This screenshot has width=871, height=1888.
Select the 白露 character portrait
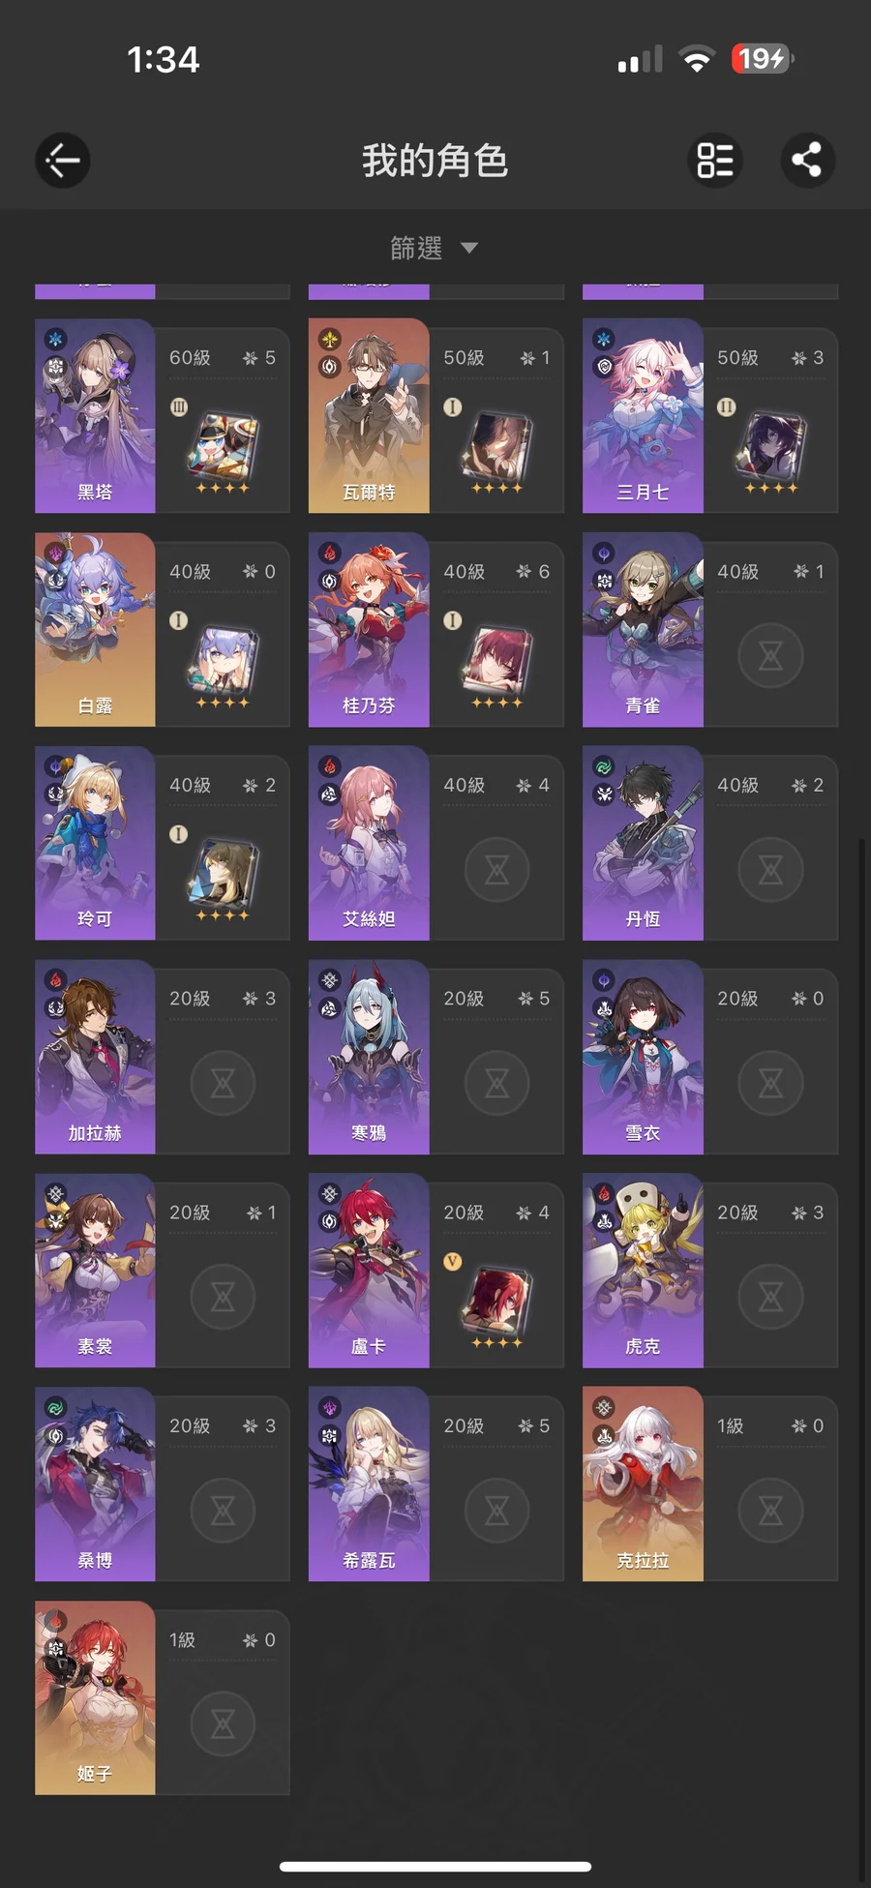coord(95,629)
